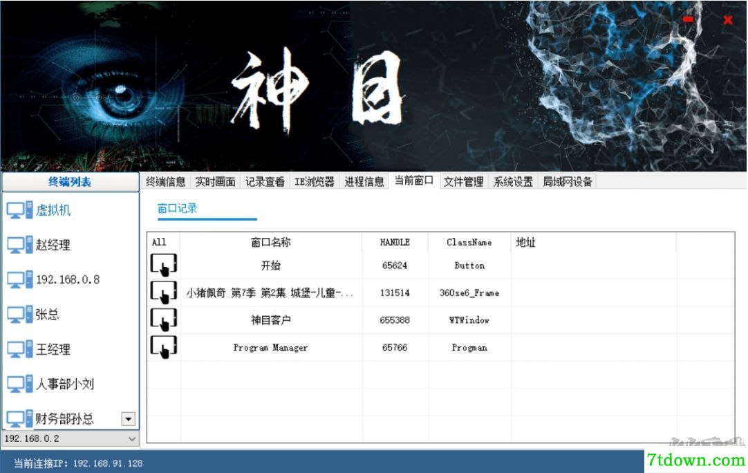This screenshot has height=473, width=748.
Task: Click the computer icon for 192.168.0.8
Action: click(19, 279)
